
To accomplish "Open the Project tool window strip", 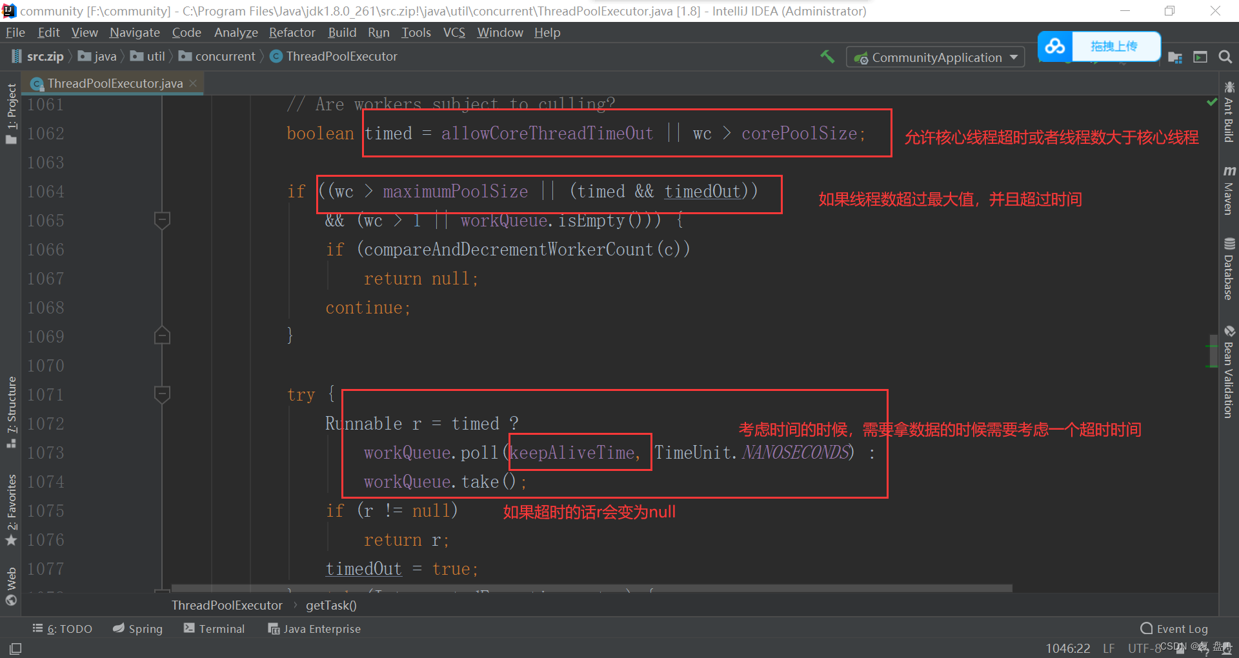I will tap(11, 114).
